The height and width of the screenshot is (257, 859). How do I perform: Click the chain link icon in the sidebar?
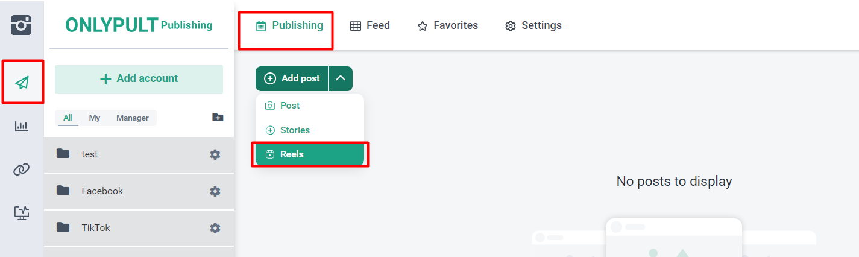(22, 170)
